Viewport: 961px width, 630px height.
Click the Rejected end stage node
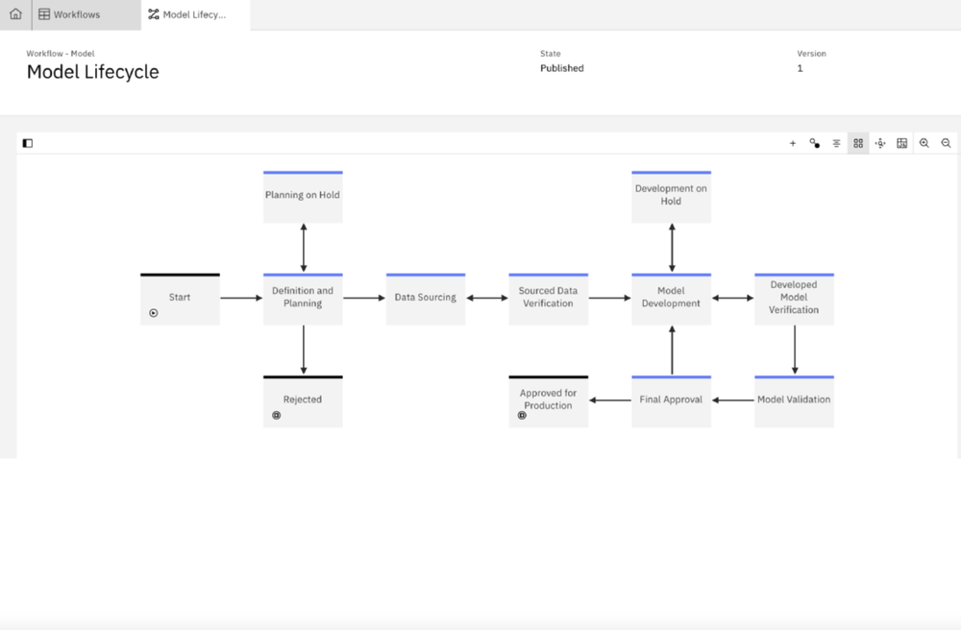point(303,400)
